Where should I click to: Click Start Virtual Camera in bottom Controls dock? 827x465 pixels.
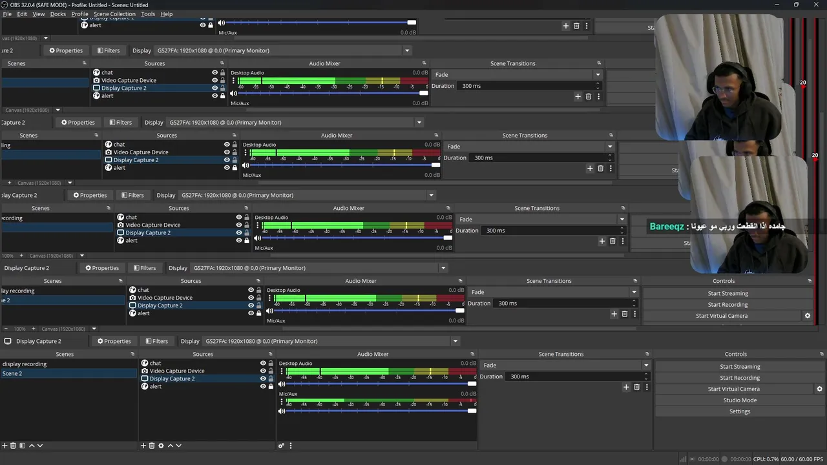734,389
